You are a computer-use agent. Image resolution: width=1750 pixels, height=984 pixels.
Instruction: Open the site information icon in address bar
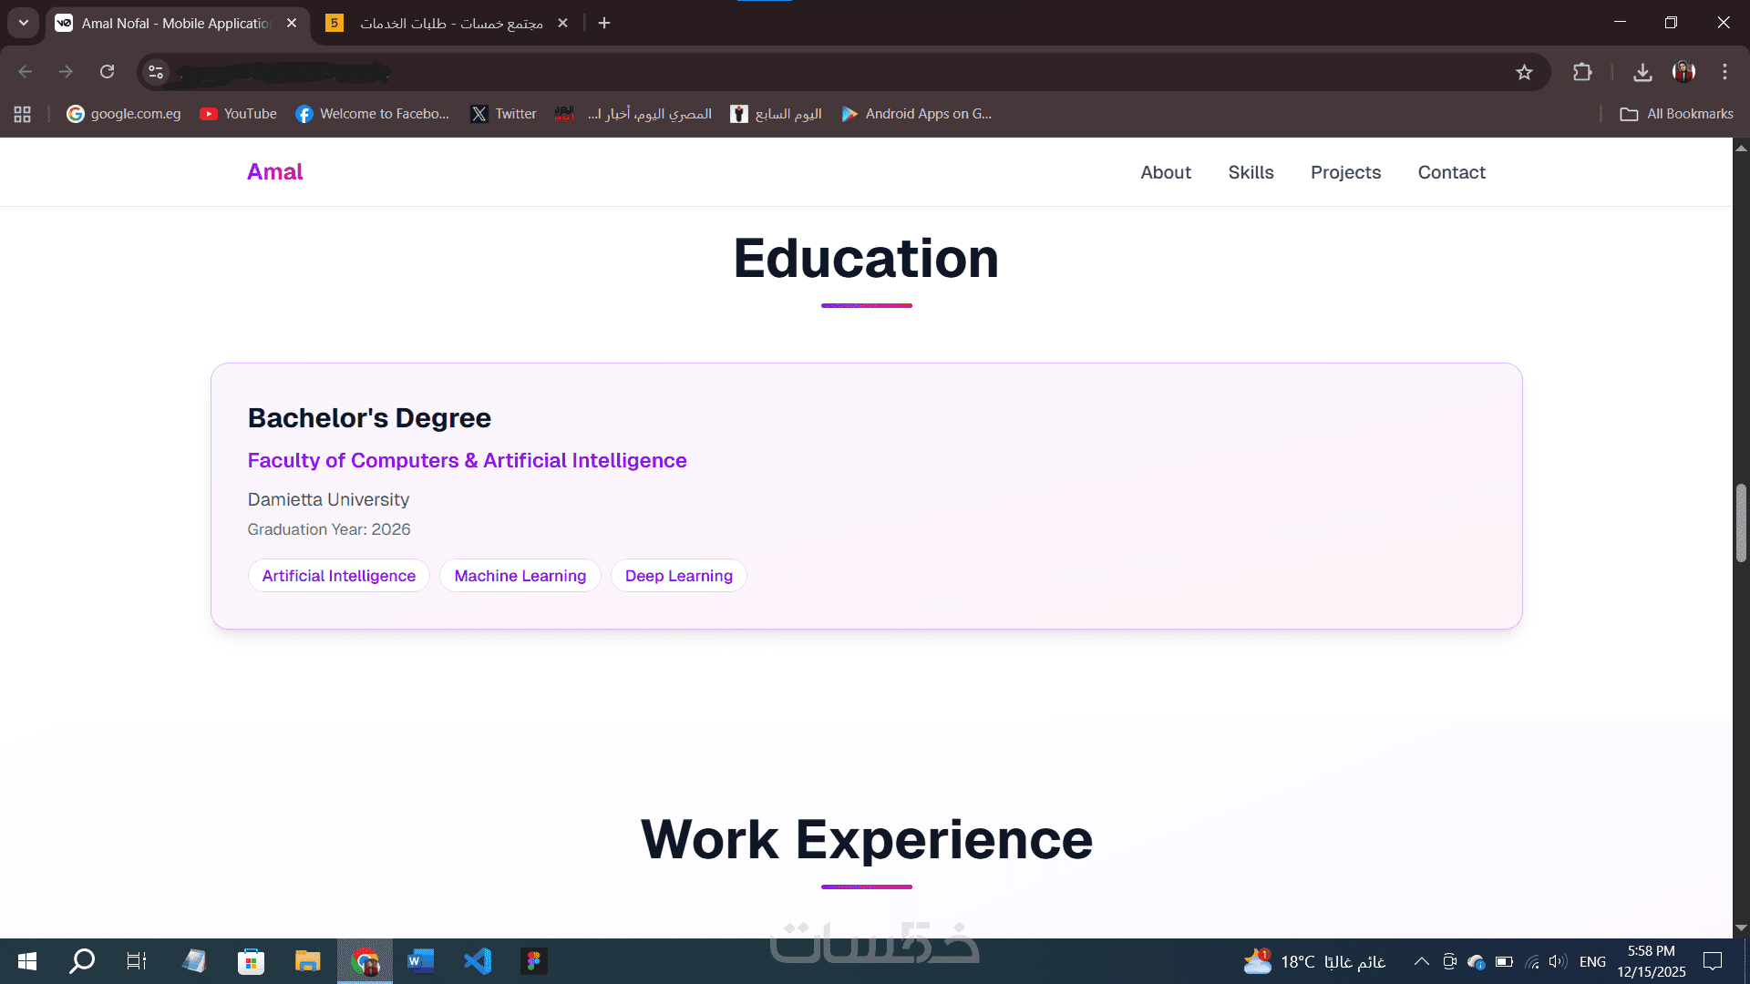coord(156,72)
